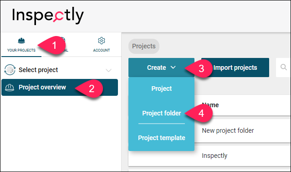Open the Account gear icon
291x172 pixels.
coord(102,41)
